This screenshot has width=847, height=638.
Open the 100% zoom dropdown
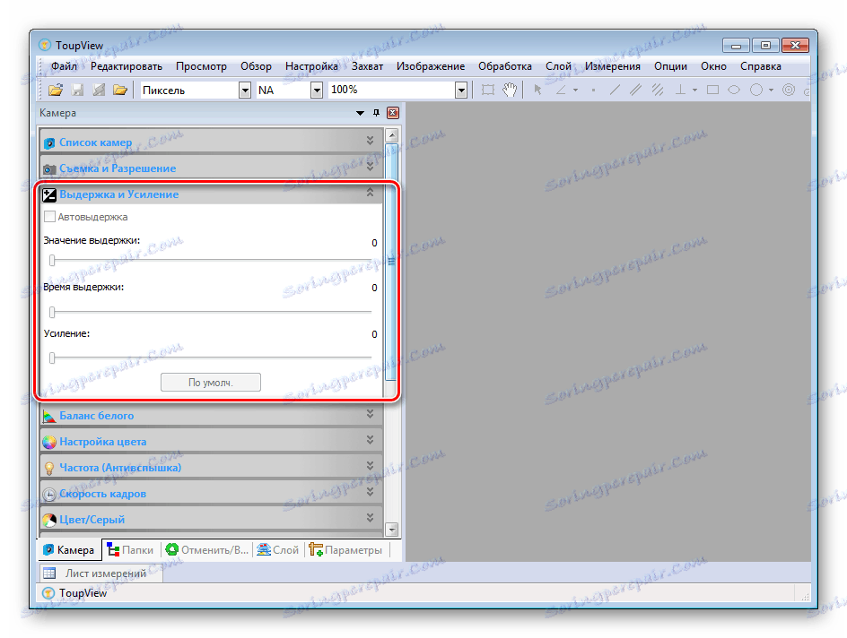(x=461, y=91)
